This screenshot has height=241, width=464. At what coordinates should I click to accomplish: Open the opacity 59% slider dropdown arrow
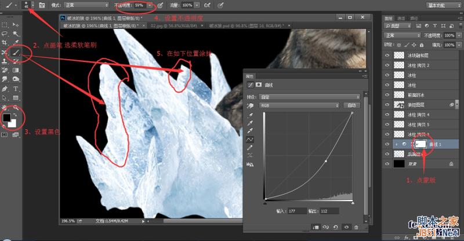point(150,5)
